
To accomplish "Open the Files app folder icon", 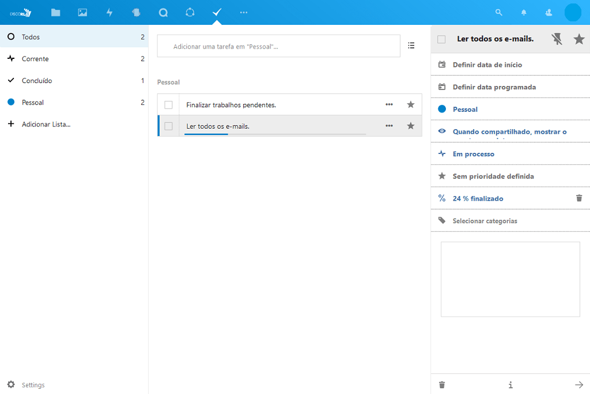I will (x=55, y=12).
